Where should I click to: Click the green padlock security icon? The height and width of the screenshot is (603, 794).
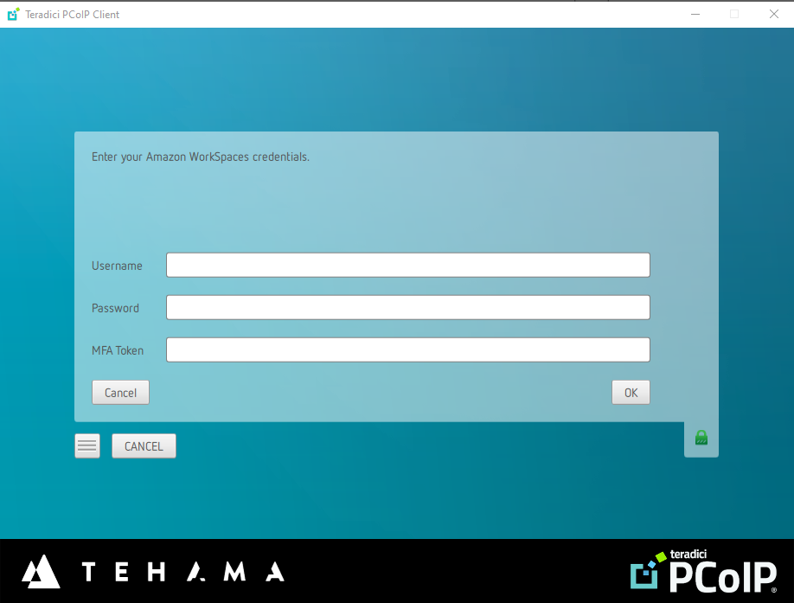pyautogui.click(x=701, y=438)
